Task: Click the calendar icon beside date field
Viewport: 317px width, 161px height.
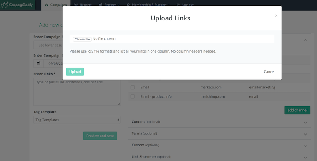Action: coord(39,63)
